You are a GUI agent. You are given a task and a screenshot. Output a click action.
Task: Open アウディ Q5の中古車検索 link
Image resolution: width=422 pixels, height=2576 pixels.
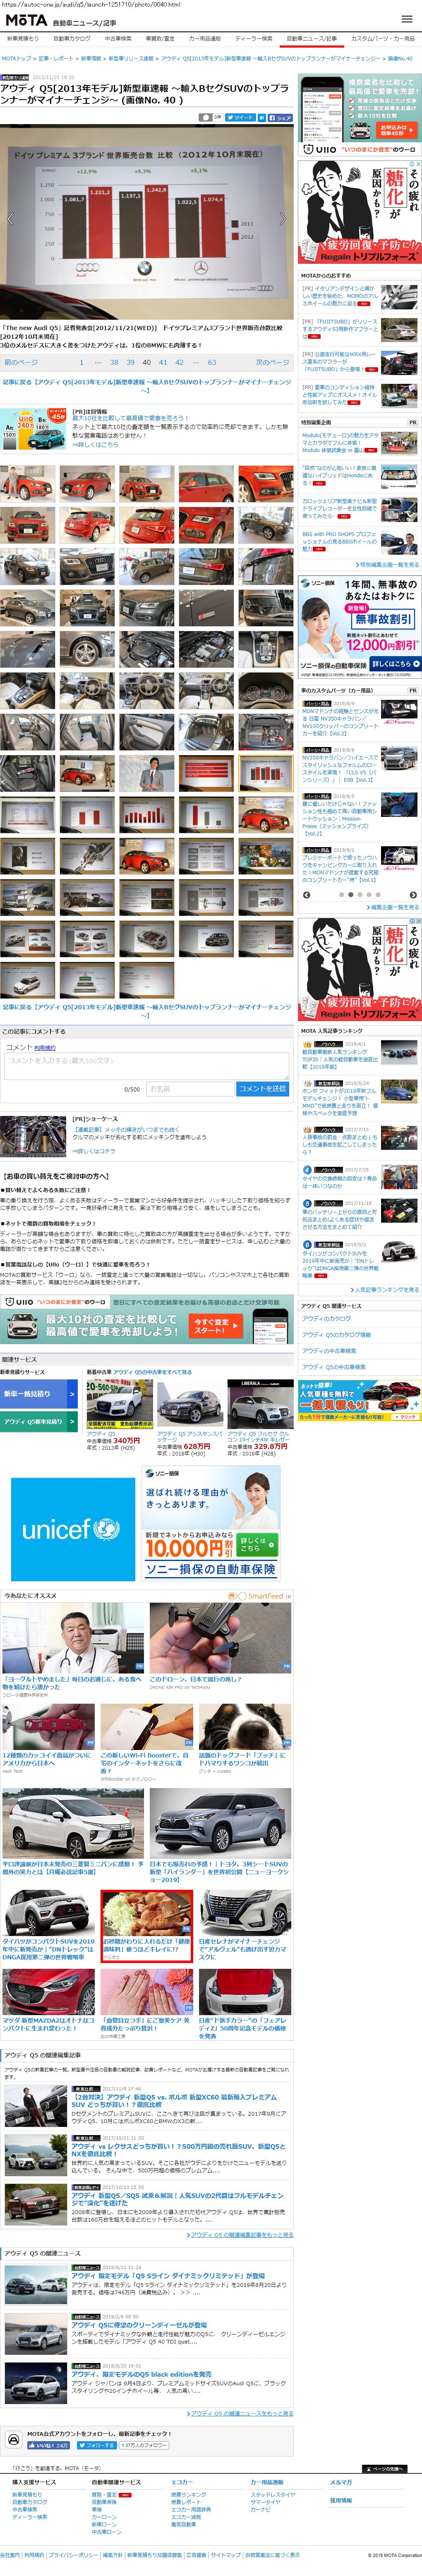[334, 1367]
